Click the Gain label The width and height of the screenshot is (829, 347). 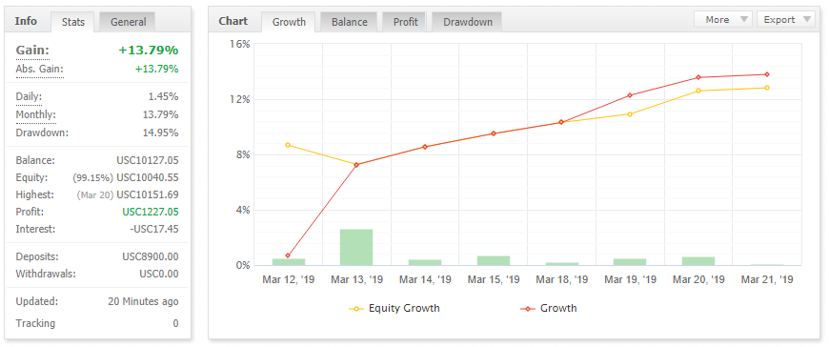tap(32, 51)
